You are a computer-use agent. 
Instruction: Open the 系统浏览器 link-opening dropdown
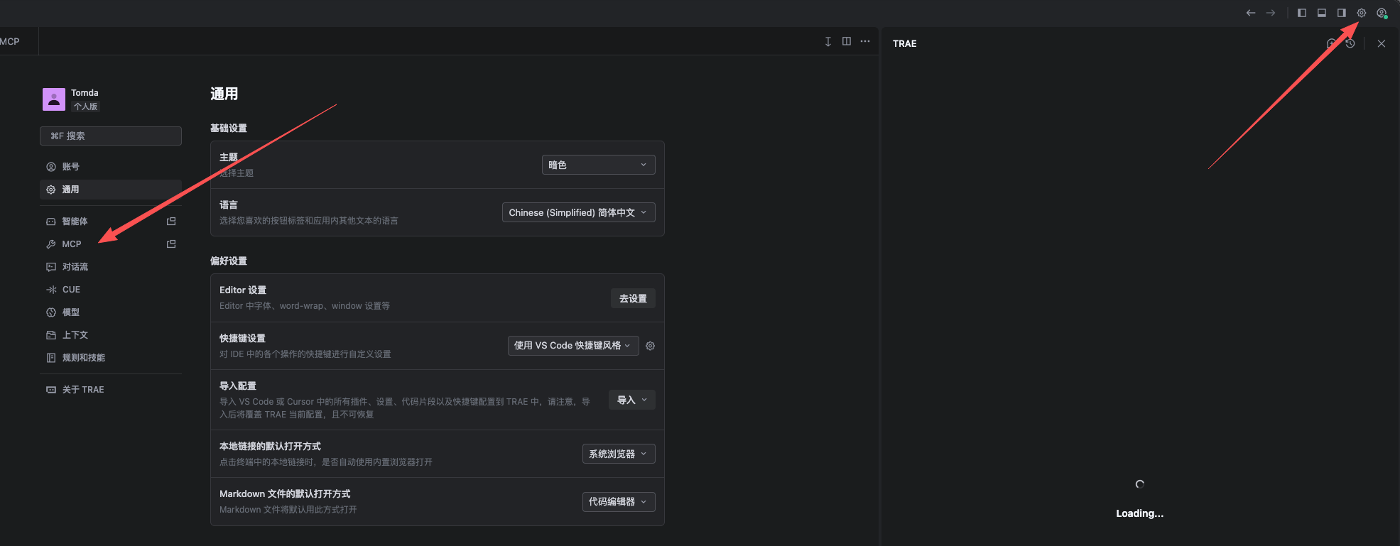(619, 454)
